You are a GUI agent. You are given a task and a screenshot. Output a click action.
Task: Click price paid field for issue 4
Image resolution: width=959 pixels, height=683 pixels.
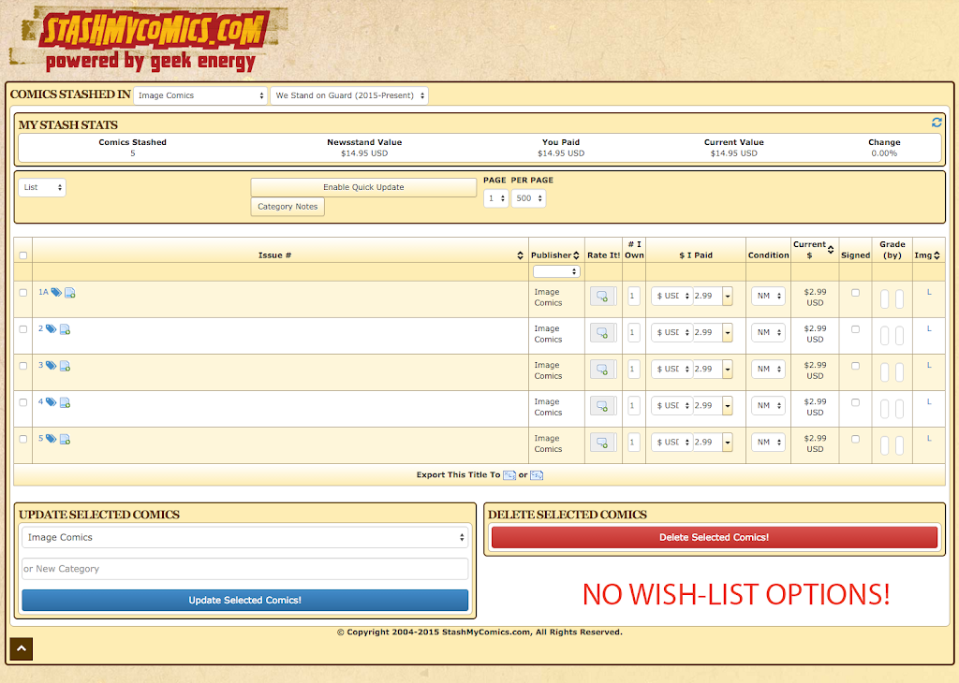click(x=708, y=406)
